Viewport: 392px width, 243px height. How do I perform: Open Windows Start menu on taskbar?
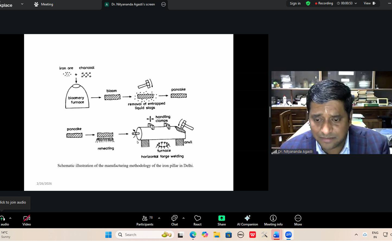pyautogui.click(x=109, y=235)
